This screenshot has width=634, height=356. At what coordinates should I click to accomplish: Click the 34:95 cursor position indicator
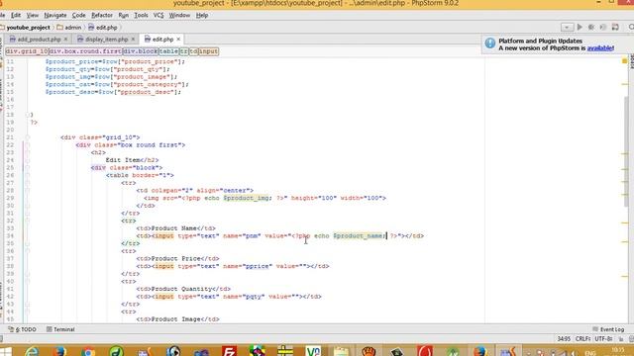(x=564, y=339)
